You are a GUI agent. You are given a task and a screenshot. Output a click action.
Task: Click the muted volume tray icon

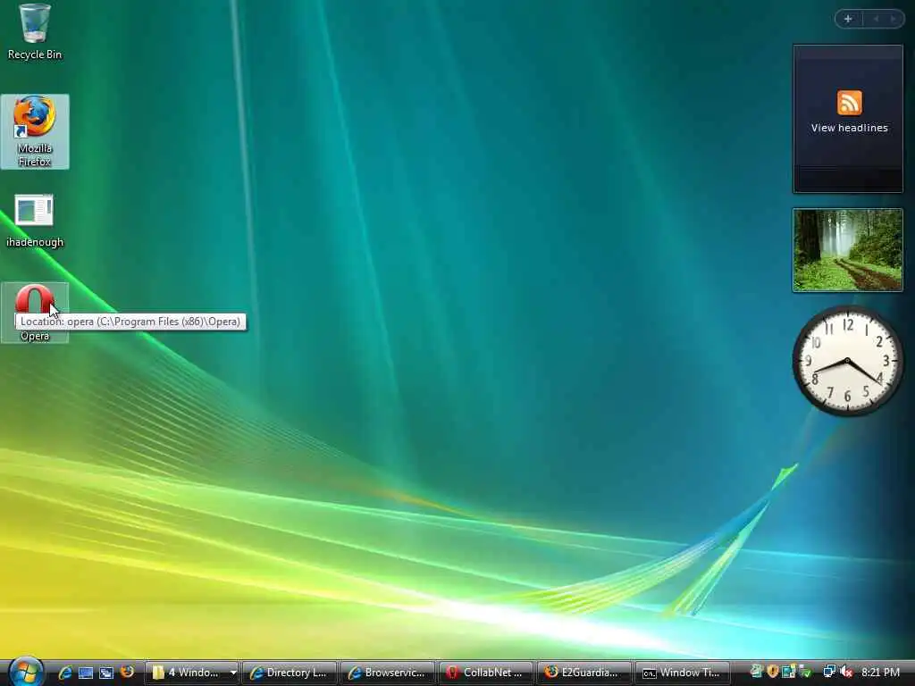point(846,672)
